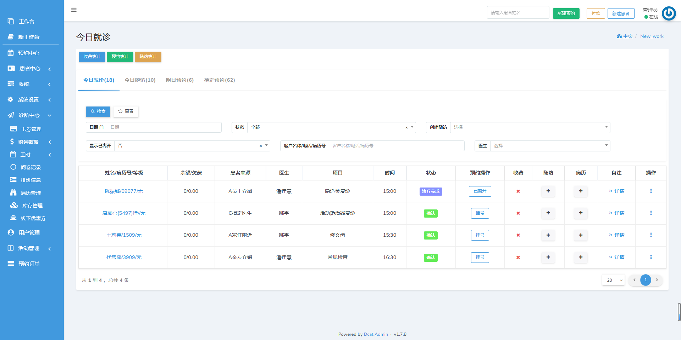This screenshot has width=681, height=340.
Task: Open 病历管理 submenu item
Action: (32, 193)
